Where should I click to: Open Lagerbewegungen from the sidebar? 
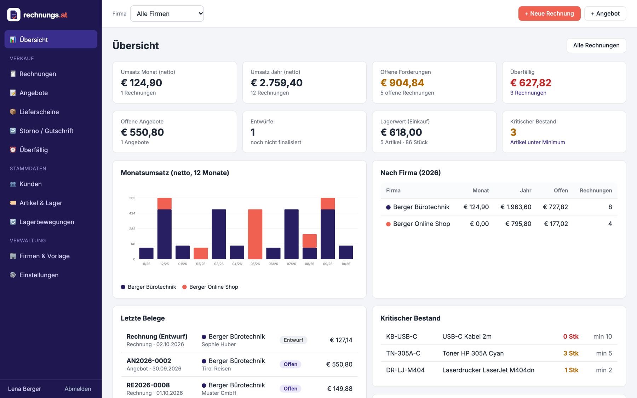coord(51,222)
